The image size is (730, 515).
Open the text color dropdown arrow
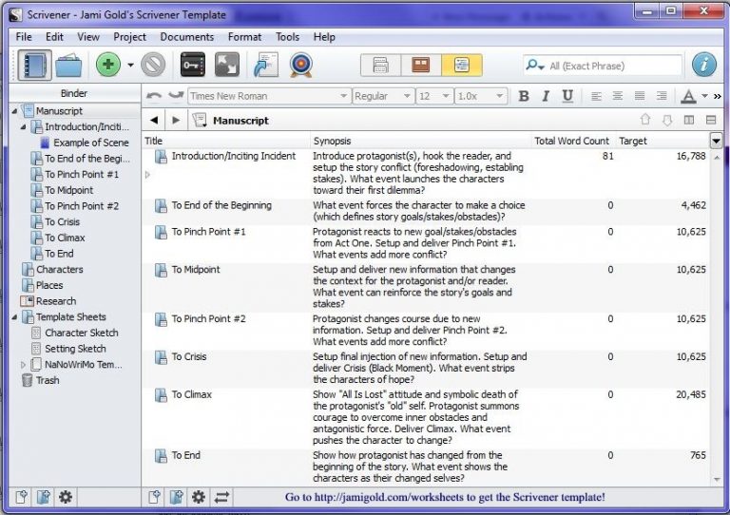pyautogui.click(x=704, y=96)
